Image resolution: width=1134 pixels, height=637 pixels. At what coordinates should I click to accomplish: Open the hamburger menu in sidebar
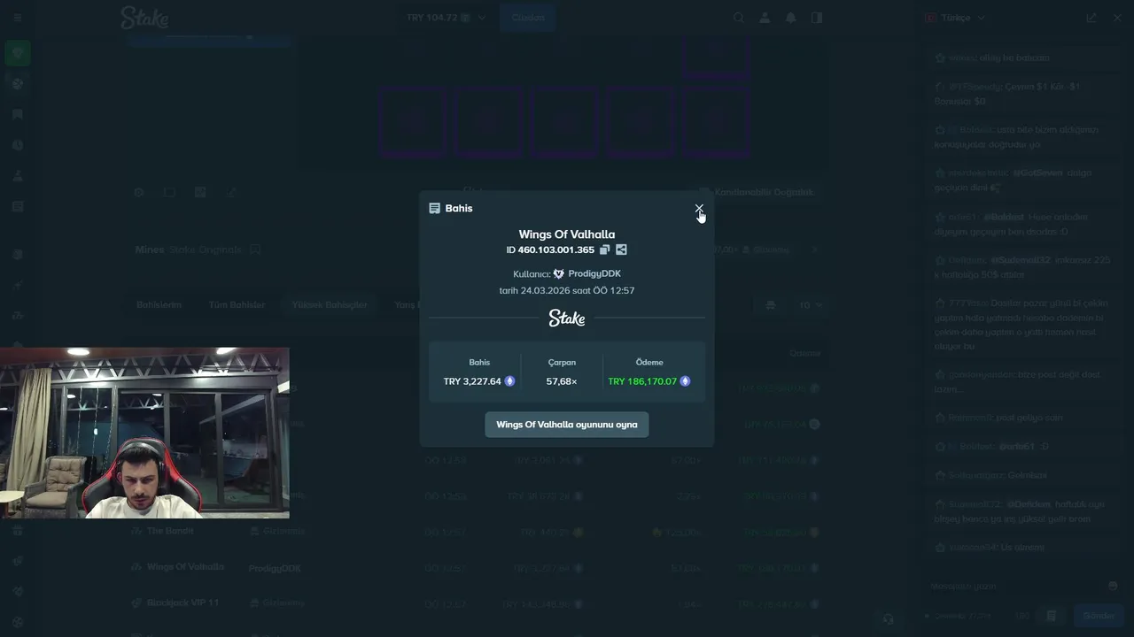[18, 18]
